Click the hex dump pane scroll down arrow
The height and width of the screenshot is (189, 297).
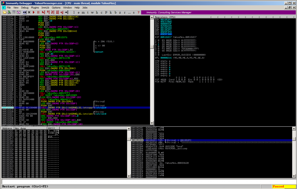[x=129, y=176]
